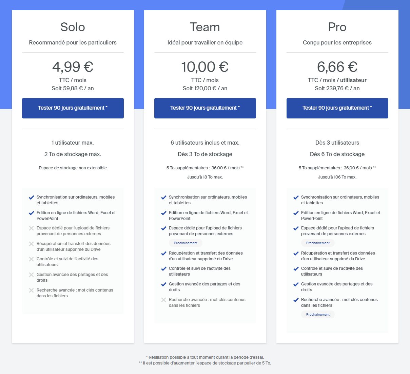Click Pro checkmark beside Recherche avancée
The height and width of the screenshot is (374, 410).
296,300
